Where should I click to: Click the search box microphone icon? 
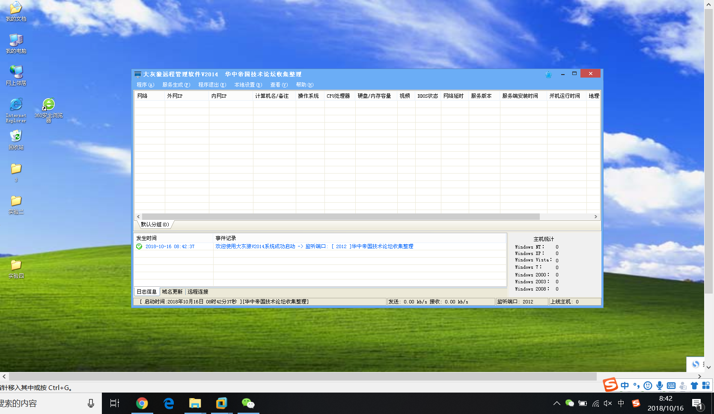point(91,403)
